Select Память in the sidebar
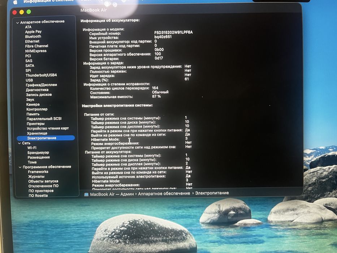 click(x=33, y=114)
